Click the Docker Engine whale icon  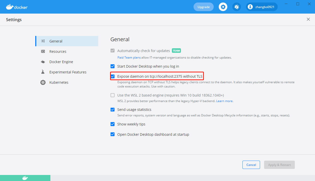click(x=43, y=62)
